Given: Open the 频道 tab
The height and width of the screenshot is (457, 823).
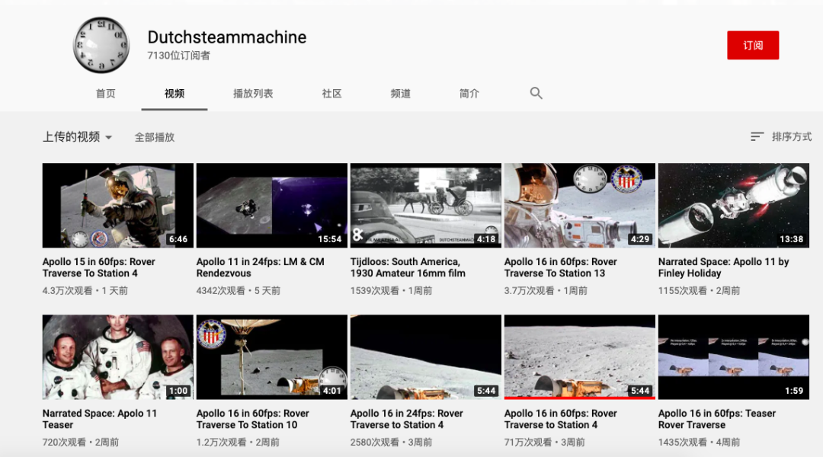Looking at the screenshot, I should 401,94.
